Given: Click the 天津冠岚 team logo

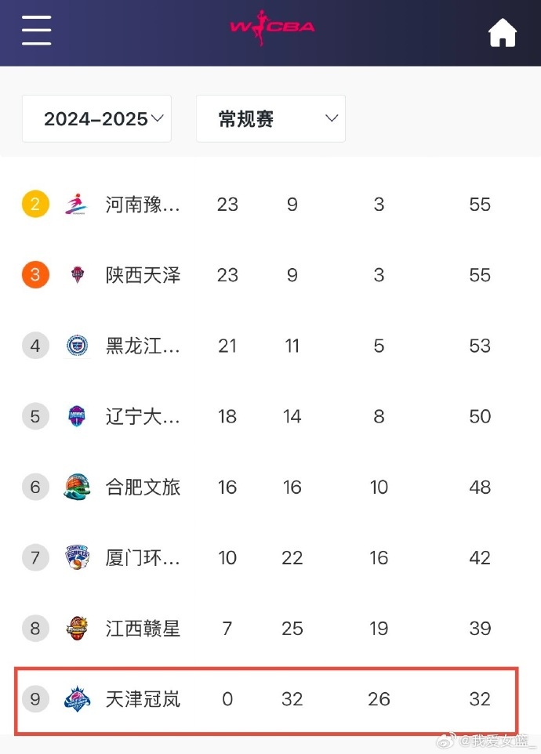Looking at the screenshot, I should click(x=76, y=698).
